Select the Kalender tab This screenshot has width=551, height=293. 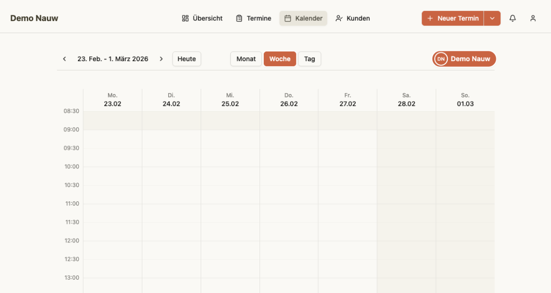(x=303, y=18)
